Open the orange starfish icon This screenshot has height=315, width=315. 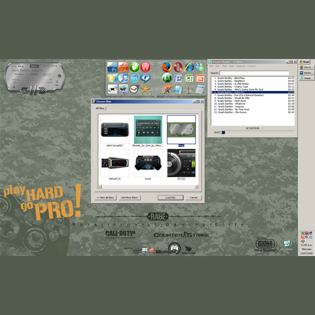pyautogui.click(x=145, y=89)
